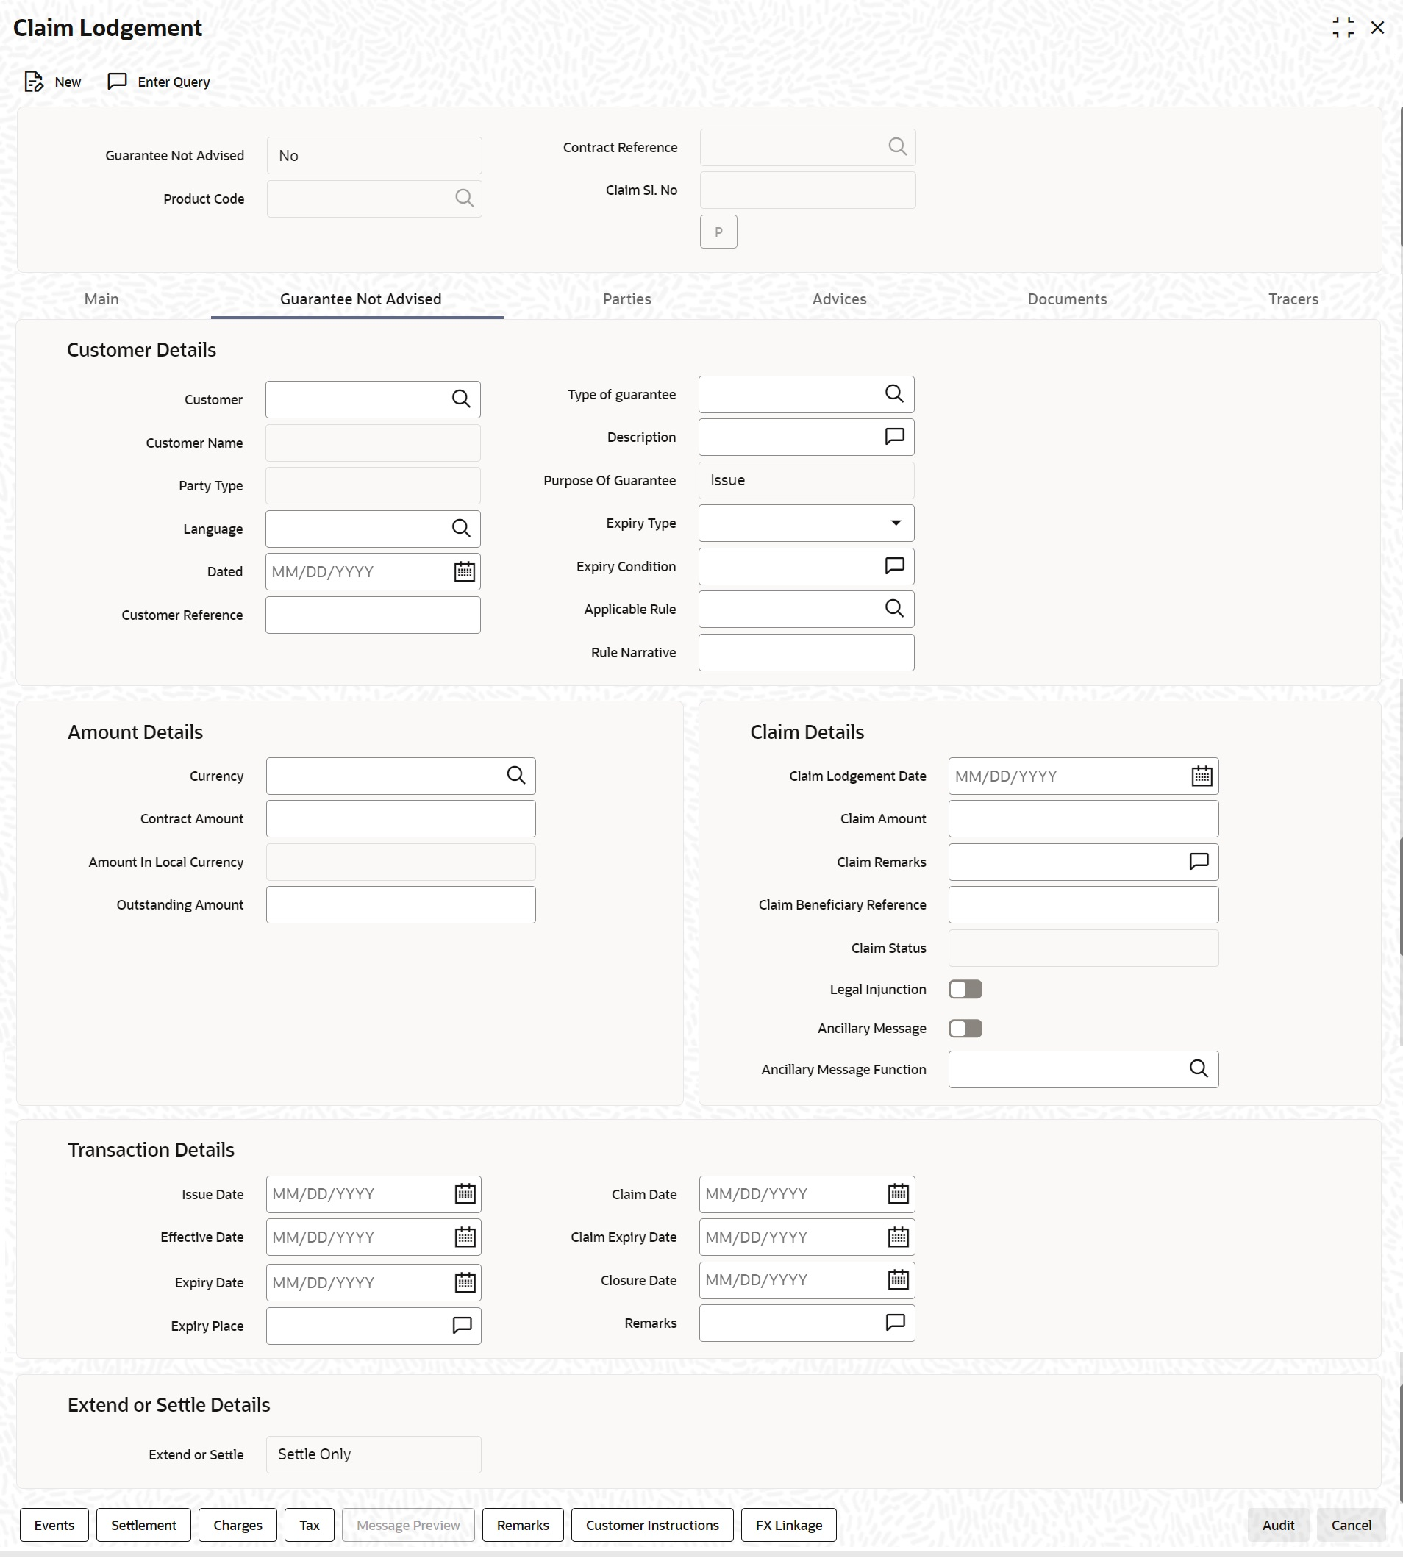Toggle the Legal Injunction switch
Image resolution: width=1403 pixels, height=1558 pixels.
pyautogui.click(x=965, y=990)
